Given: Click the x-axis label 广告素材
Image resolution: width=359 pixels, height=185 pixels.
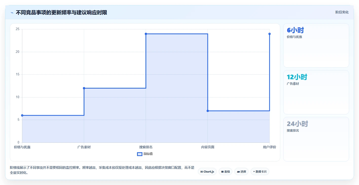Looking at the screenshot, I should pos(84,147).
